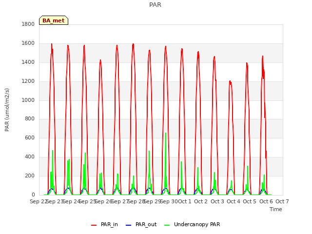Click the 1400 y-axis tick label
Screen dimensions: 312x234
pos(28,62)
